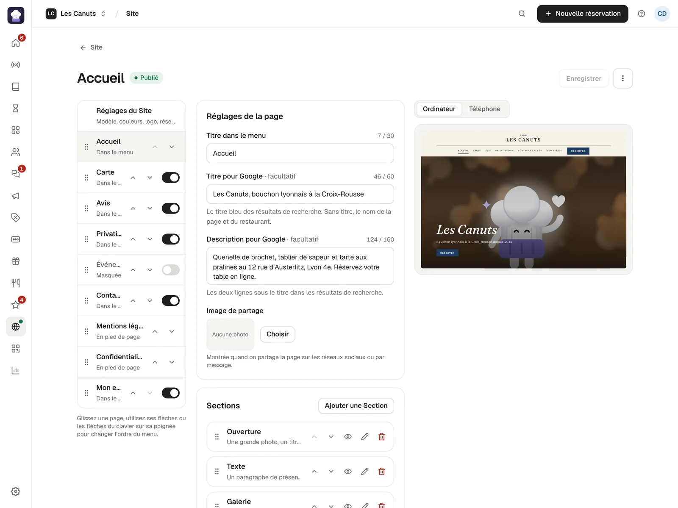Open the three-dot page options menu
The height and width of the screenshot is (508, 678).
(x=623, y=78)
